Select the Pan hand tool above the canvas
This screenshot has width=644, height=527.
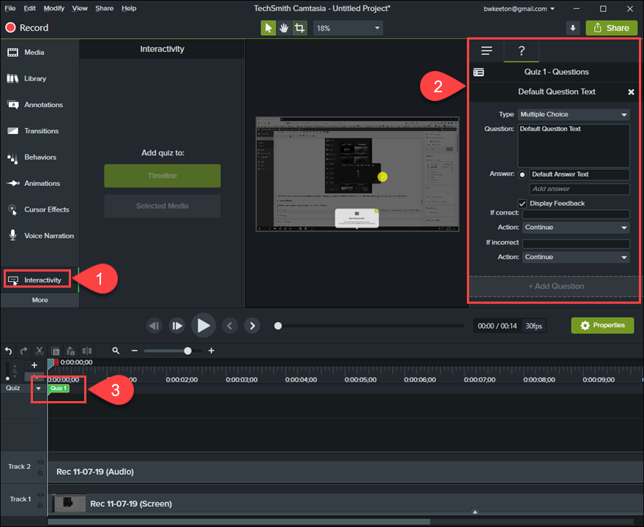click(284, 27)
